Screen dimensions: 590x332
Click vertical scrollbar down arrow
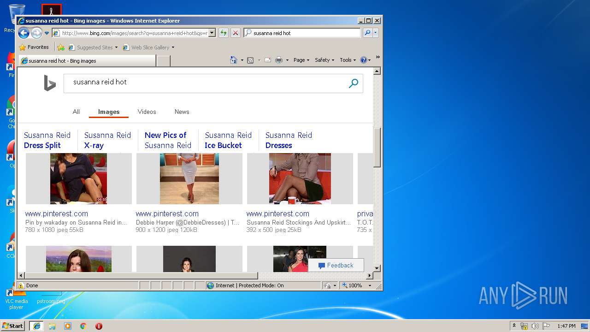[377, 268]
